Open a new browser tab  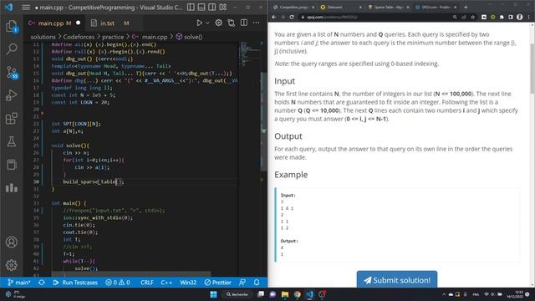[466, 7]
